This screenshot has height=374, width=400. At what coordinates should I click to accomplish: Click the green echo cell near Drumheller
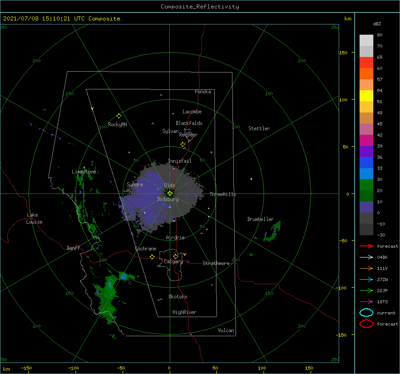(x=272, y=232)
